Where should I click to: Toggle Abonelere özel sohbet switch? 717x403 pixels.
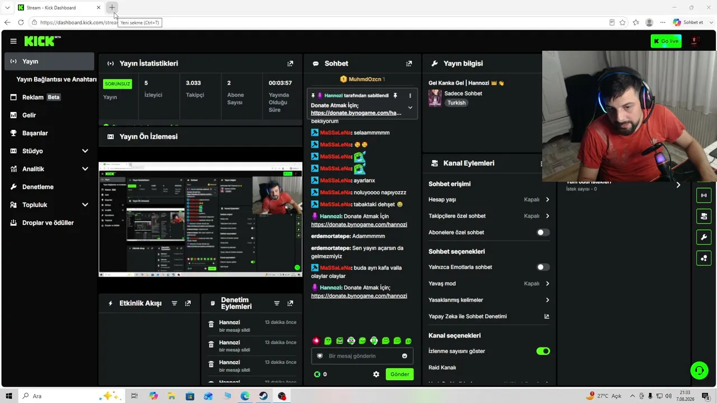(543, 232)
